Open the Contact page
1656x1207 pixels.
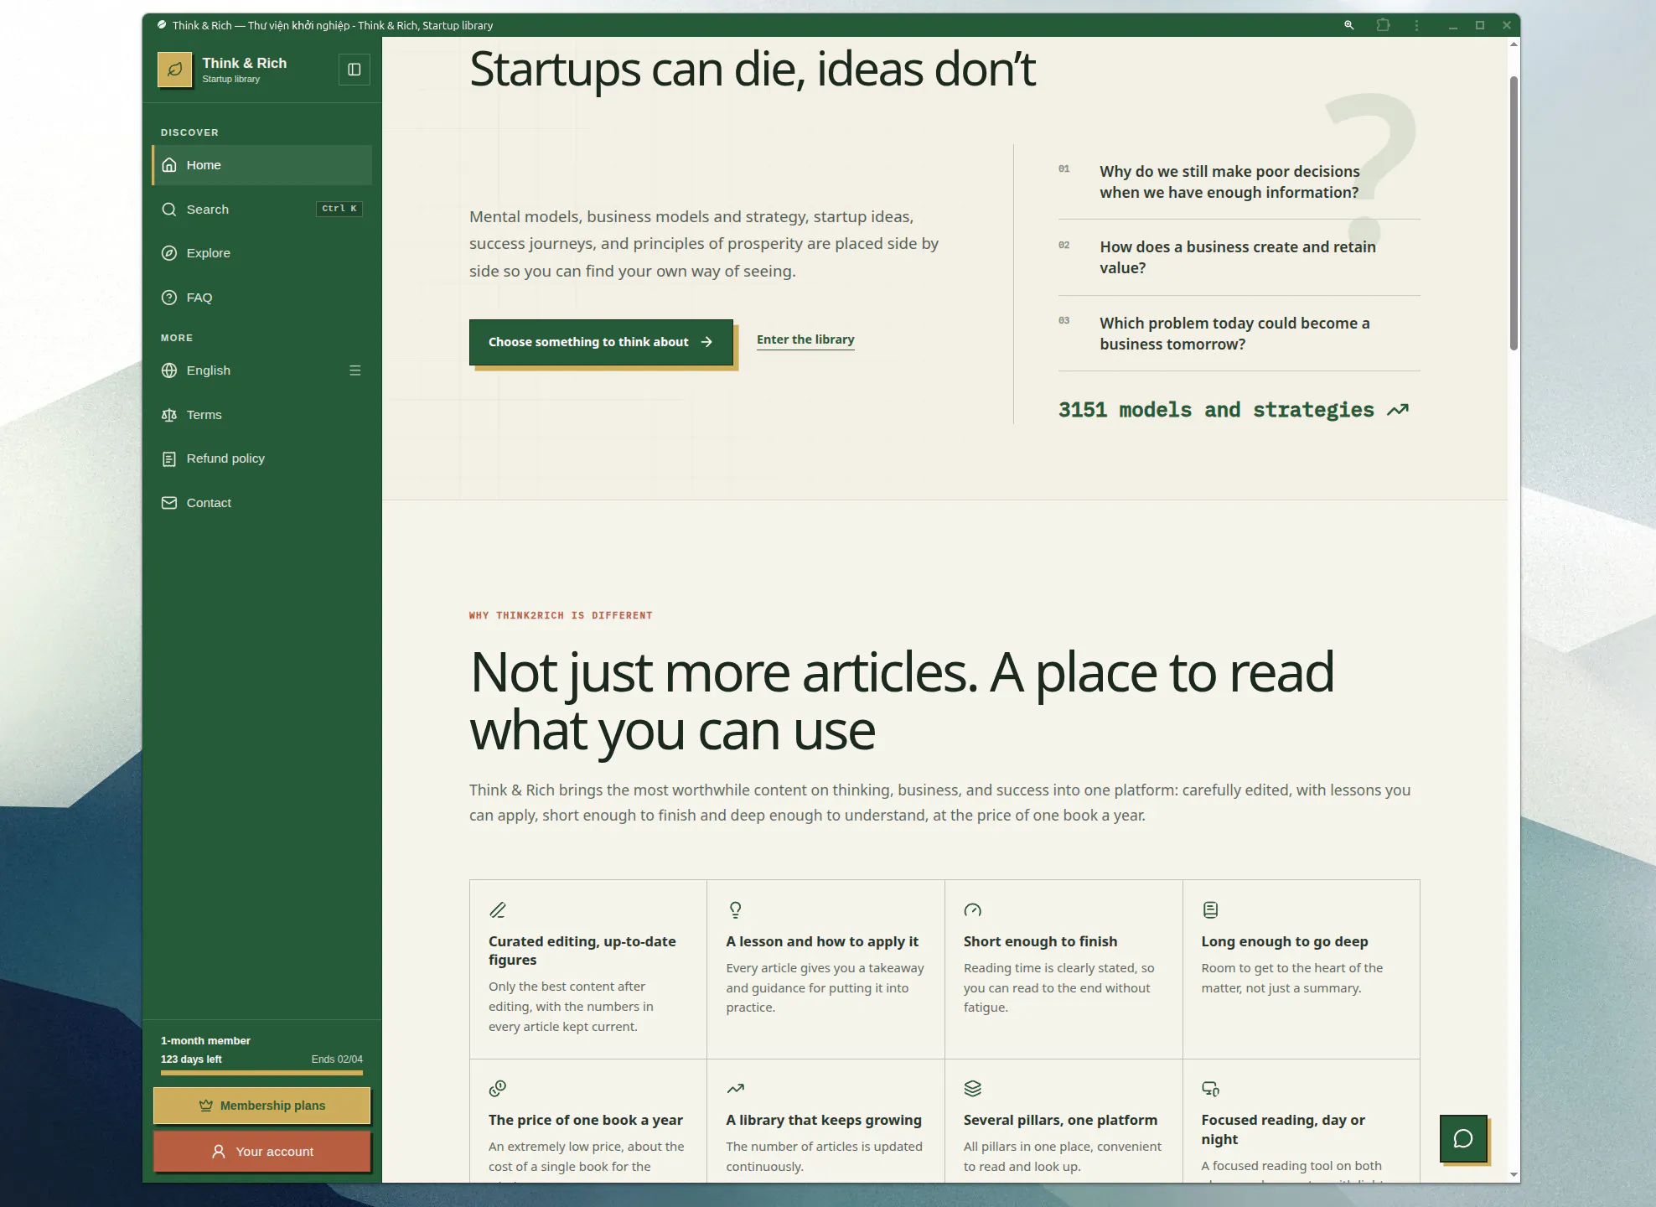tap(262, 503)
